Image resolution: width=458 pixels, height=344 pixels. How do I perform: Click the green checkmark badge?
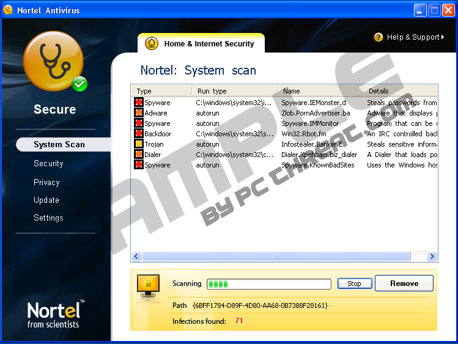pyautogui.click(x=79, y=84)
